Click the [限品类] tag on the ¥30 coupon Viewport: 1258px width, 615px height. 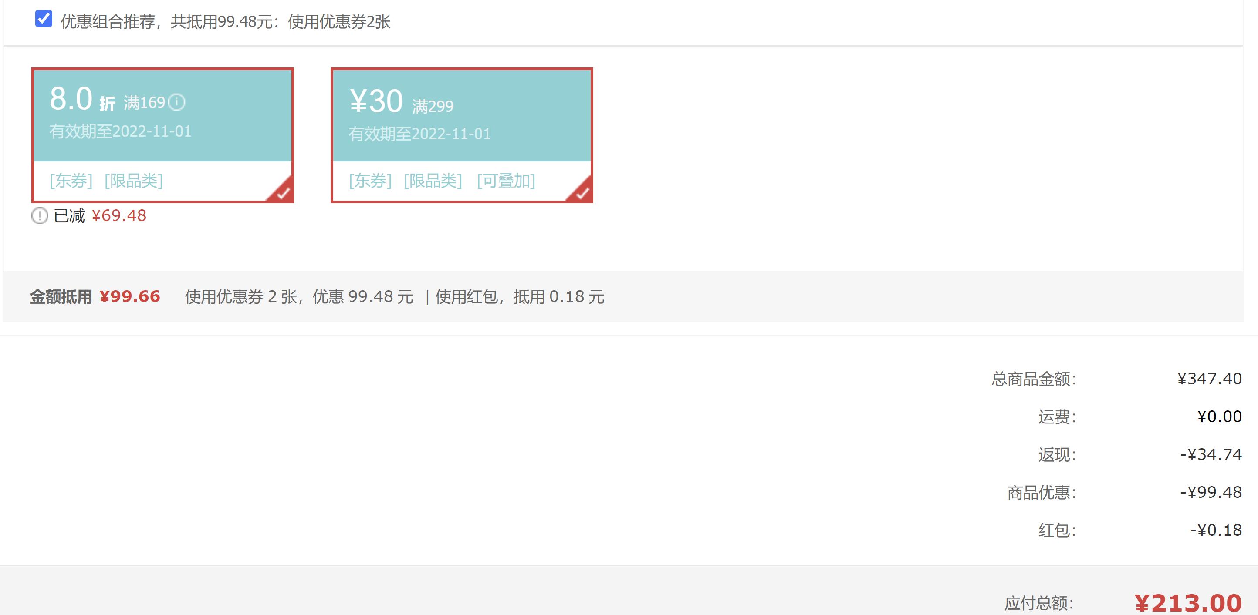tap(433, 181)
